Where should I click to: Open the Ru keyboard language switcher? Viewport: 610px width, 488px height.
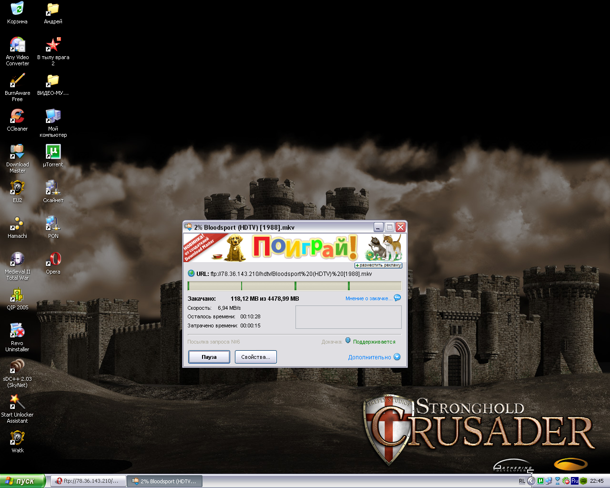click(575, 481)
